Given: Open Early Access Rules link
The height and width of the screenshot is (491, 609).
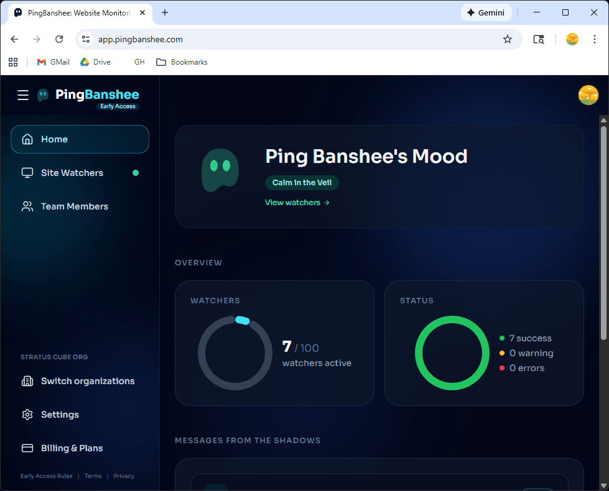Looking at the screenshot, I should (47, 476).
